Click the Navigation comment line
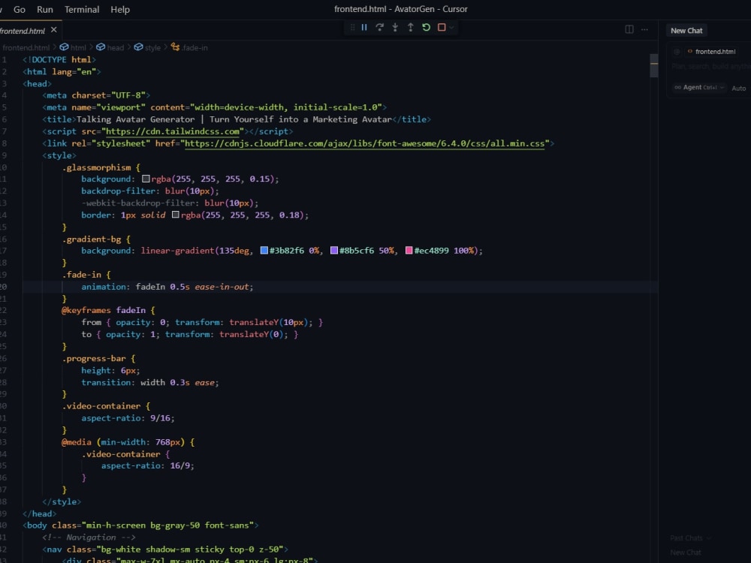 [89, 537]
